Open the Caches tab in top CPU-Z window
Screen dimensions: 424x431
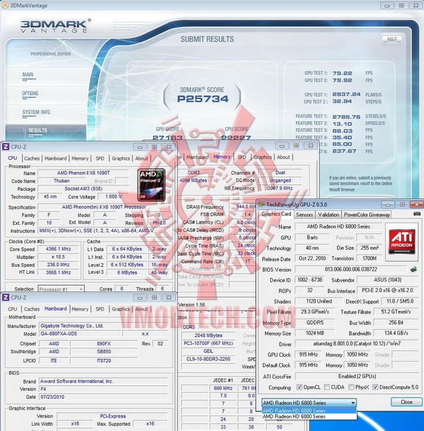click(32, 158)
